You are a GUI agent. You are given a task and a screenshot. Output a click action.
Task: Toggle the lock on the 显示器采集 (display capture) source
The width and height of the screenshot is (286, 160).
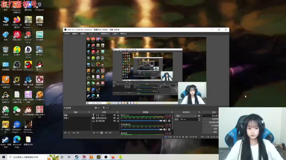coord(118,121)
